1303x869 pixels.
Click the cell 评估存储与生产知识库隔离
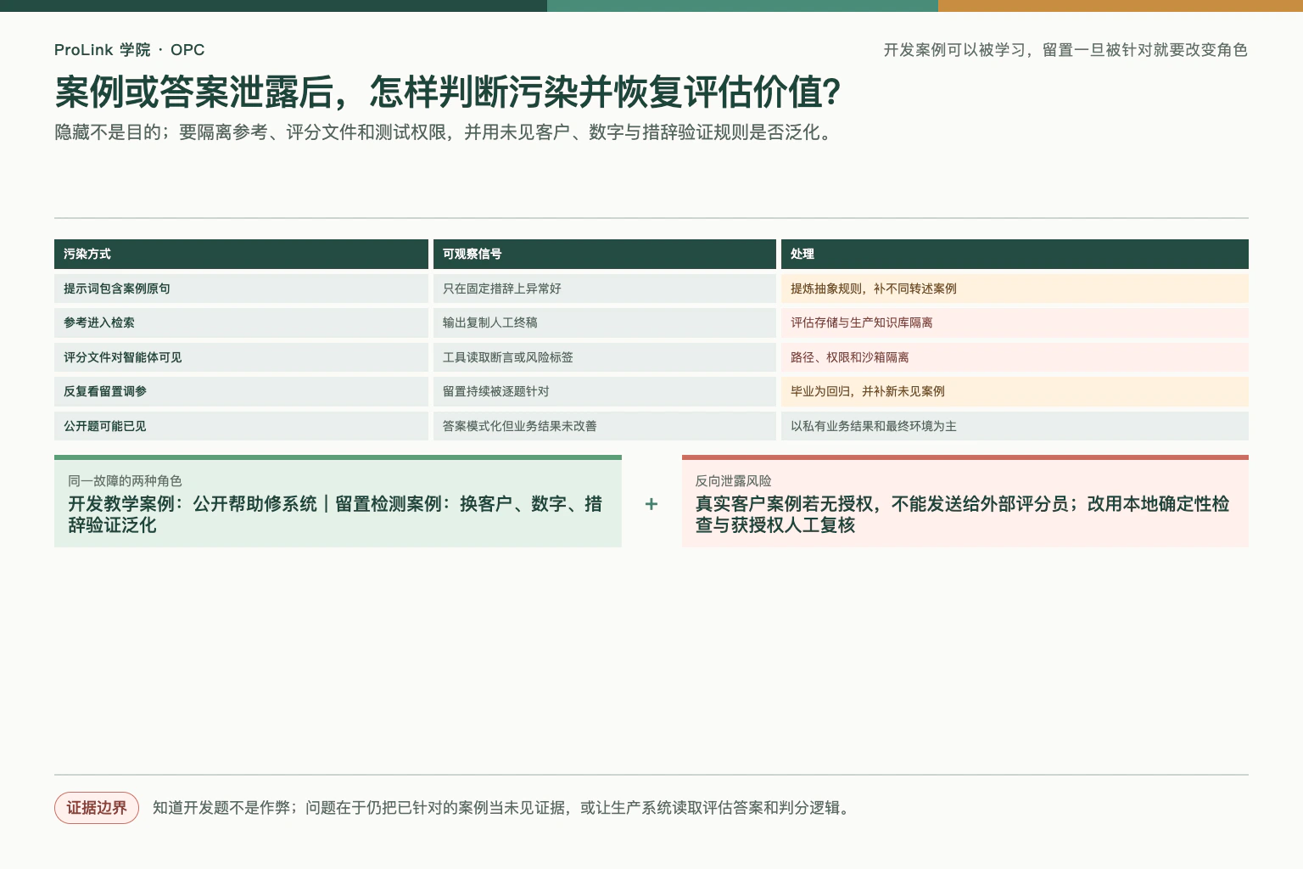point(1015,322)
